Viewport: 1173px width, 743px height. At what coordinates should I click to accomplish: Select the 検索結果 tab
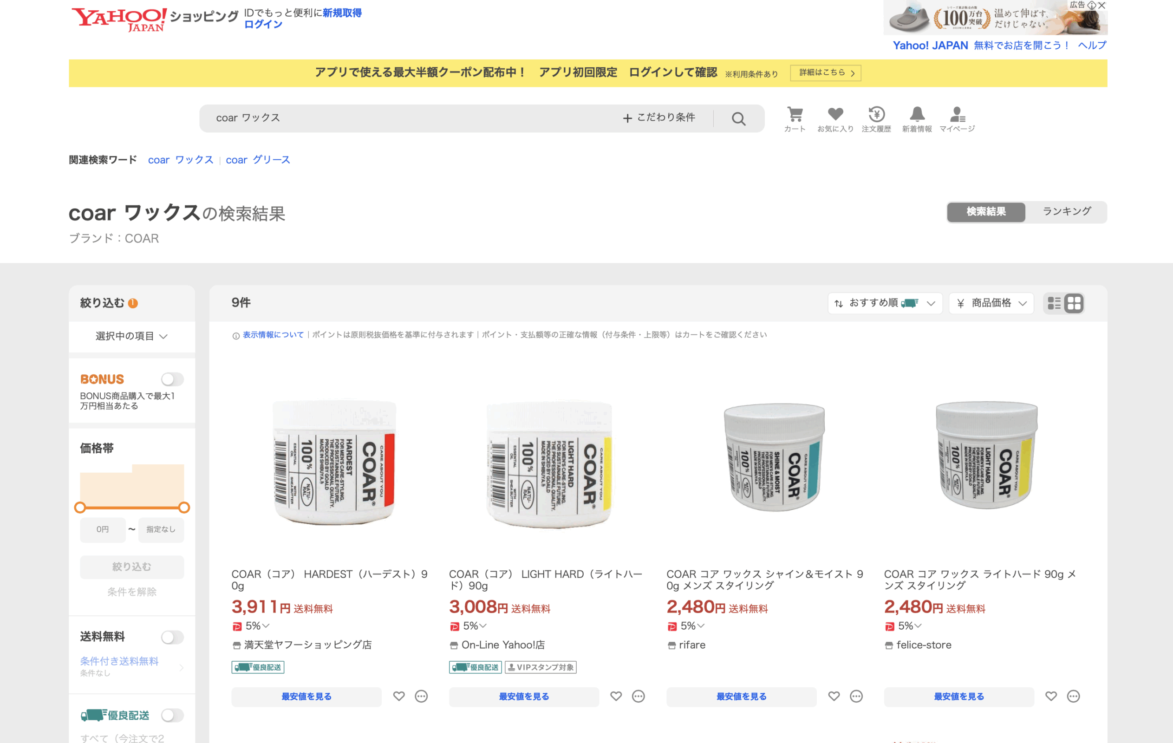(985, 211)
